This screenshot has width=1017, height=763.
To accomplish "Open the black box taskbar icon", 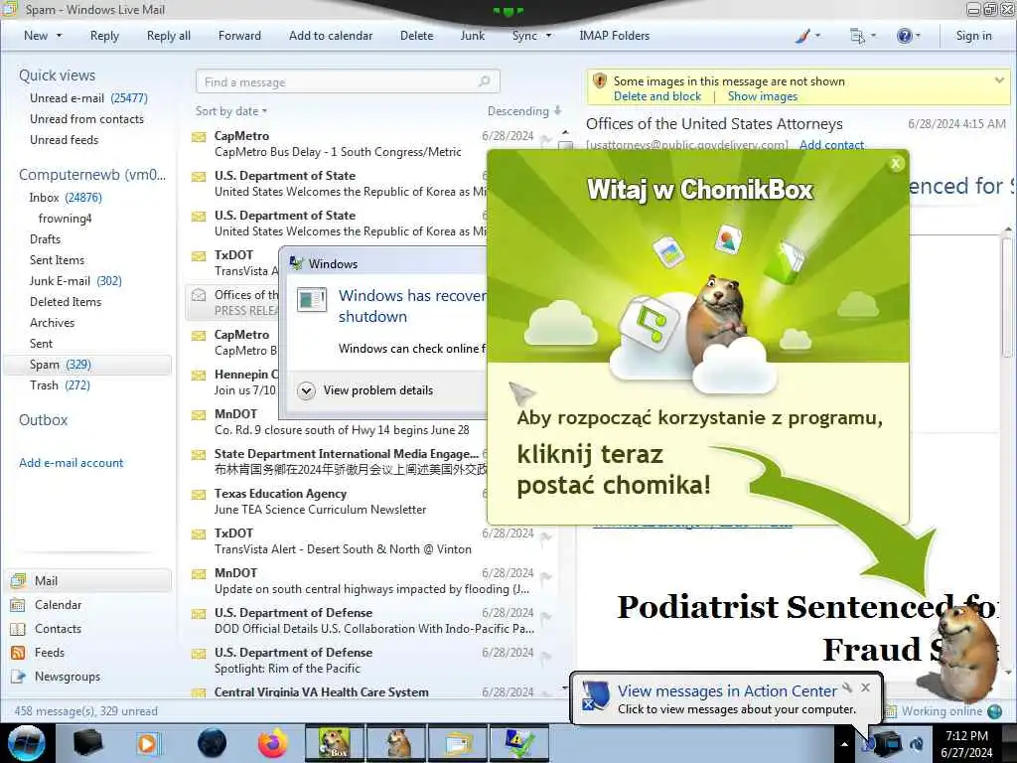I will tap(87, 743).
